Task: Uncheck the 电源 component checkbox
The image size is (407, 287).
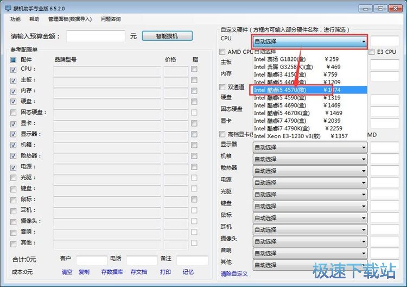Action: (x=13, y=167)
